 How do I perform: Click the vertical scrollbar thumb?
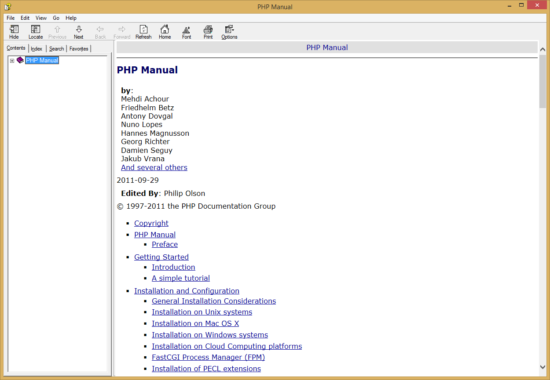543,81
